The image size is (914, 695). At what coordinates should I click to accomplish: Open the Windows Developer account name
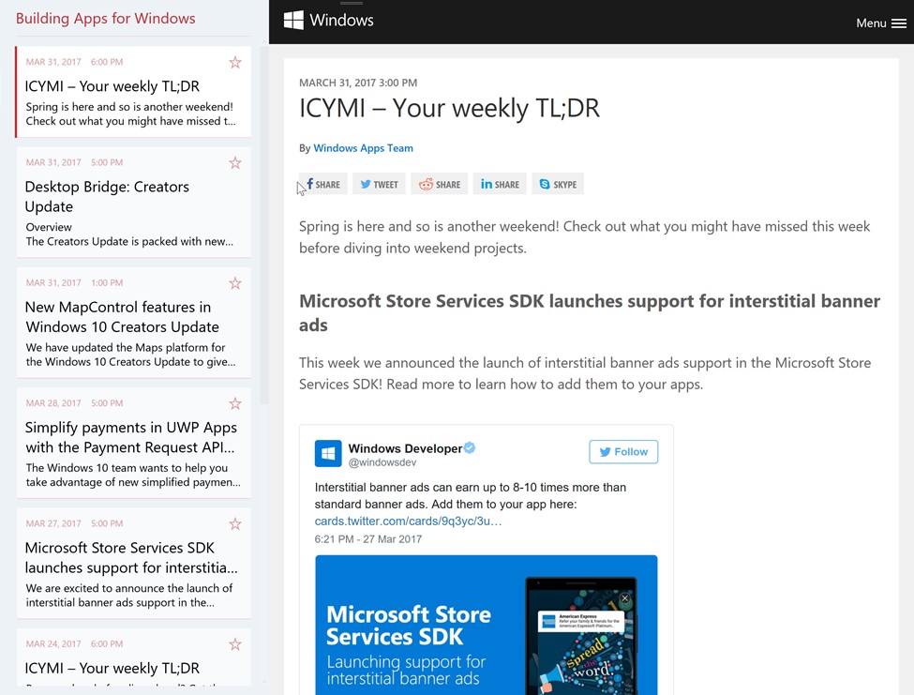pos(405,448)
